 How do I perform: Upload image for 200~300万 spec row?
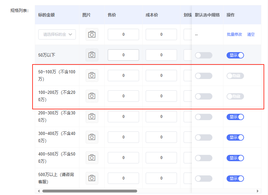tap(92, 117)
